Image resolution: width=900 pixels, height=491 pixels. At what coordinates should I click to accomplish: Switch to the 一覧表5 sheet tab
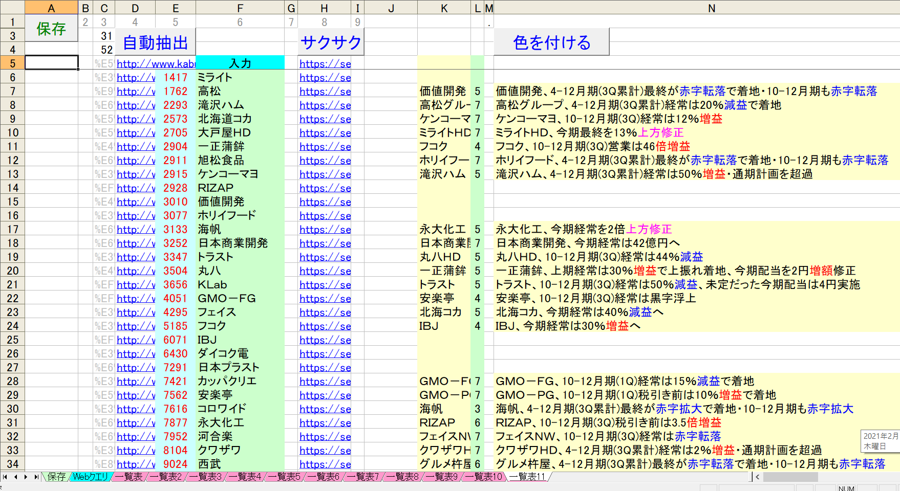[285, 477]
